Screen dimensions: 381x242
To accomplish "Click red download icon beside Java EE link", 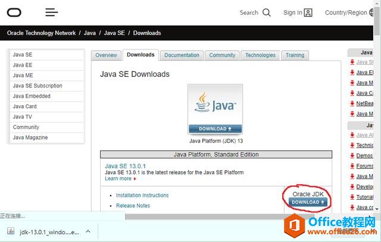I will coord(352,73).
